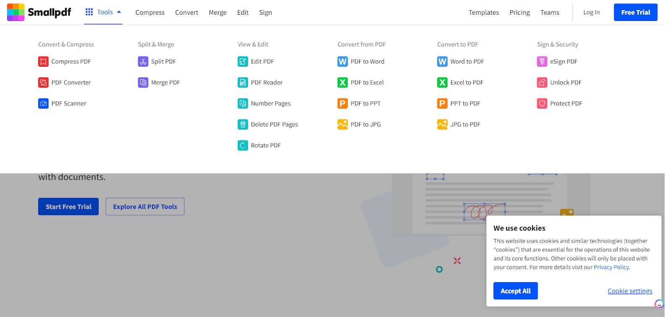Open the Edit nav item
Screen dimensions: 672x317
243,13
